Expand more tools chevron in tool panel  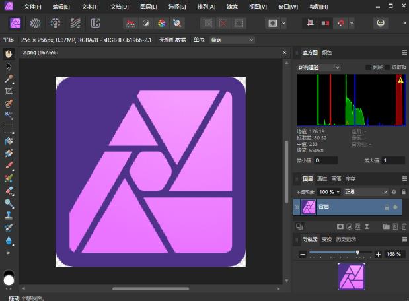9,253
